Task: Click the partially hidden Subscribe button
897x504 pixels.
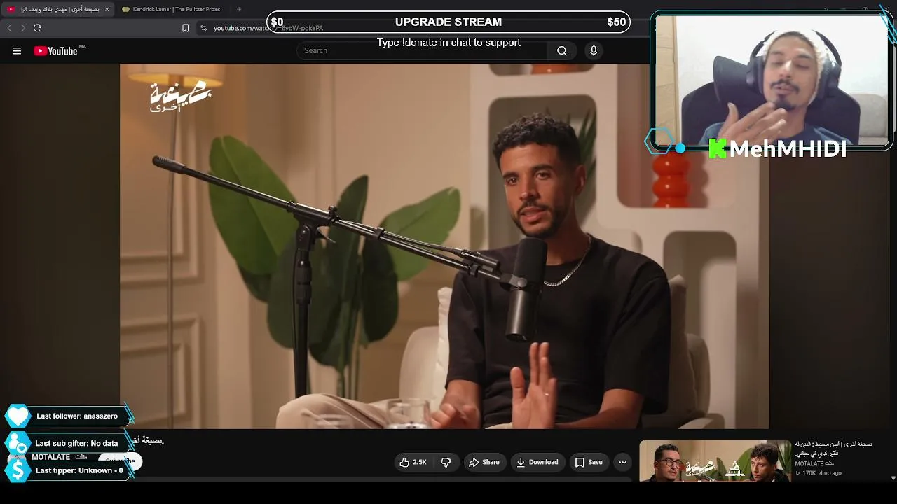Action: 121,461
